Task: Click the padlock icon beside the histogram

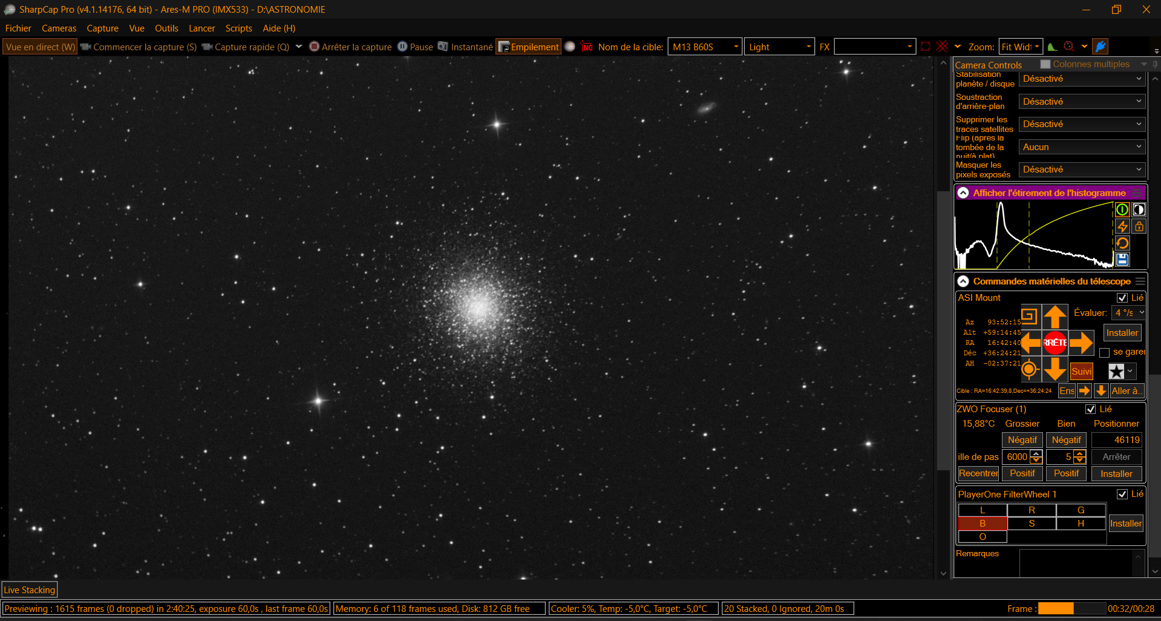Action: [x=1139, y=226]
